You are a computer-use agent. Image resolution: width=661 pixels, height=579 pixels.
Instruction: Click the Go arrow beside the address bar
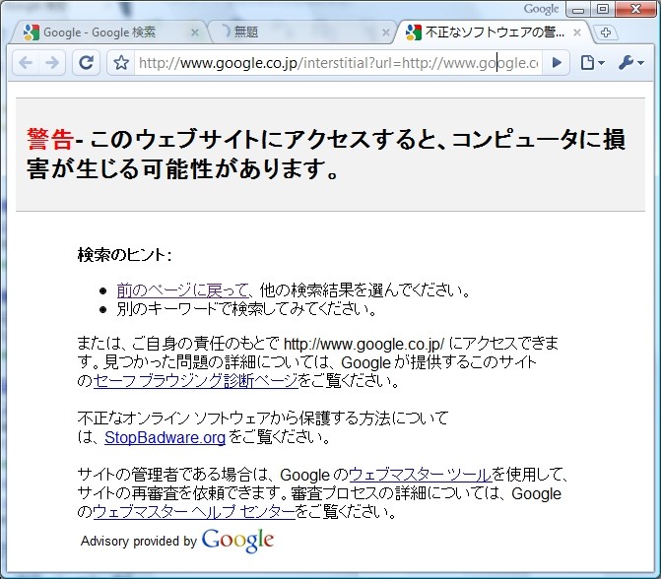557,63
